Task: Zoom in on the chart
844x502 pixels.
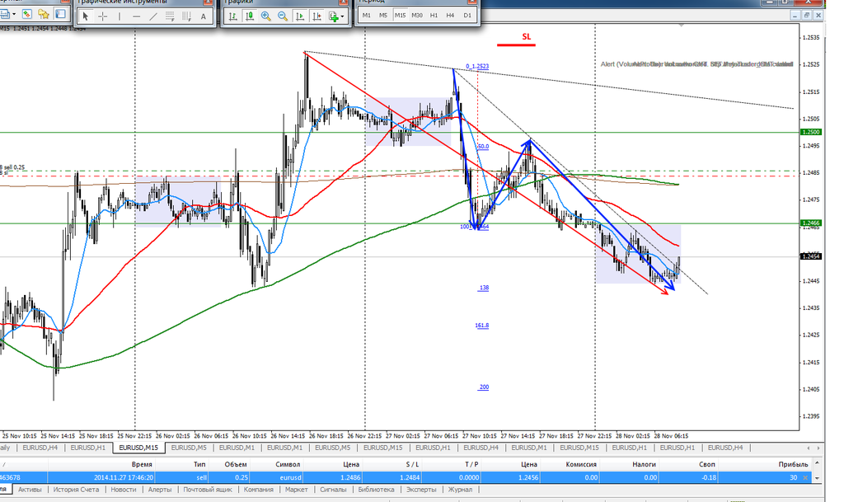Action: click(266, 16)
